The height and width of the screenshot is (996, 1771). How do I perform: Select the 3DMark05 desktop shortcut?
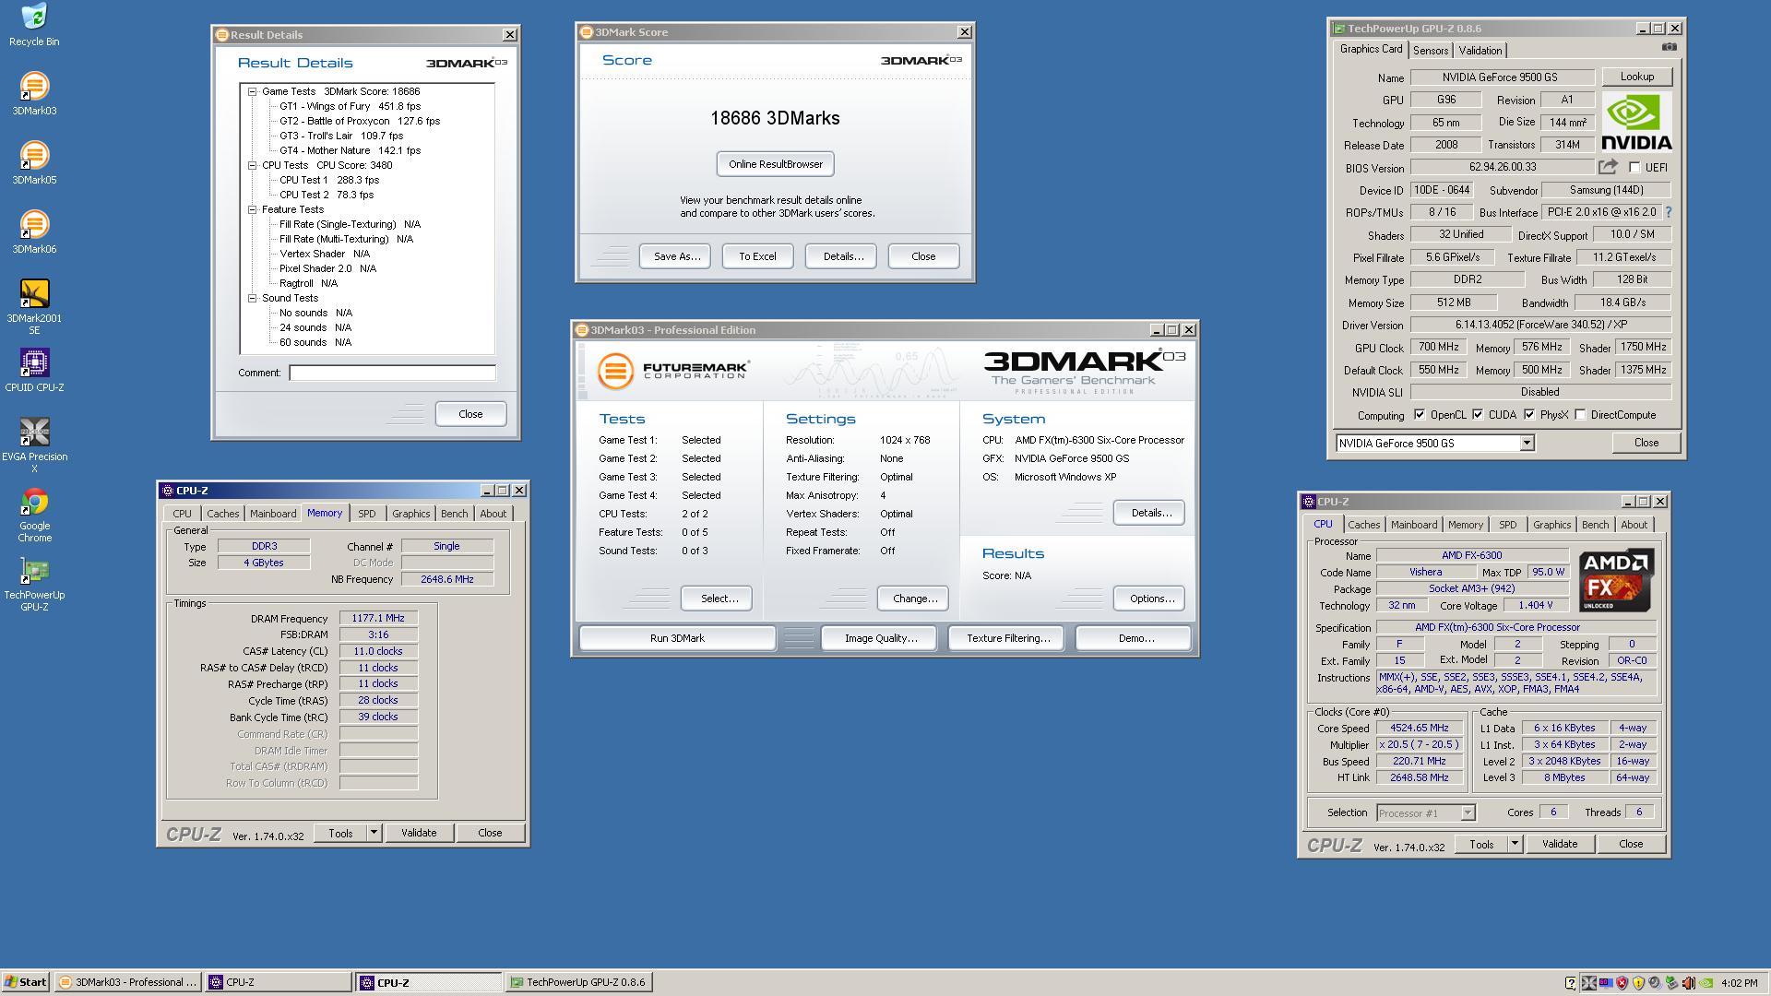point(34,162)
